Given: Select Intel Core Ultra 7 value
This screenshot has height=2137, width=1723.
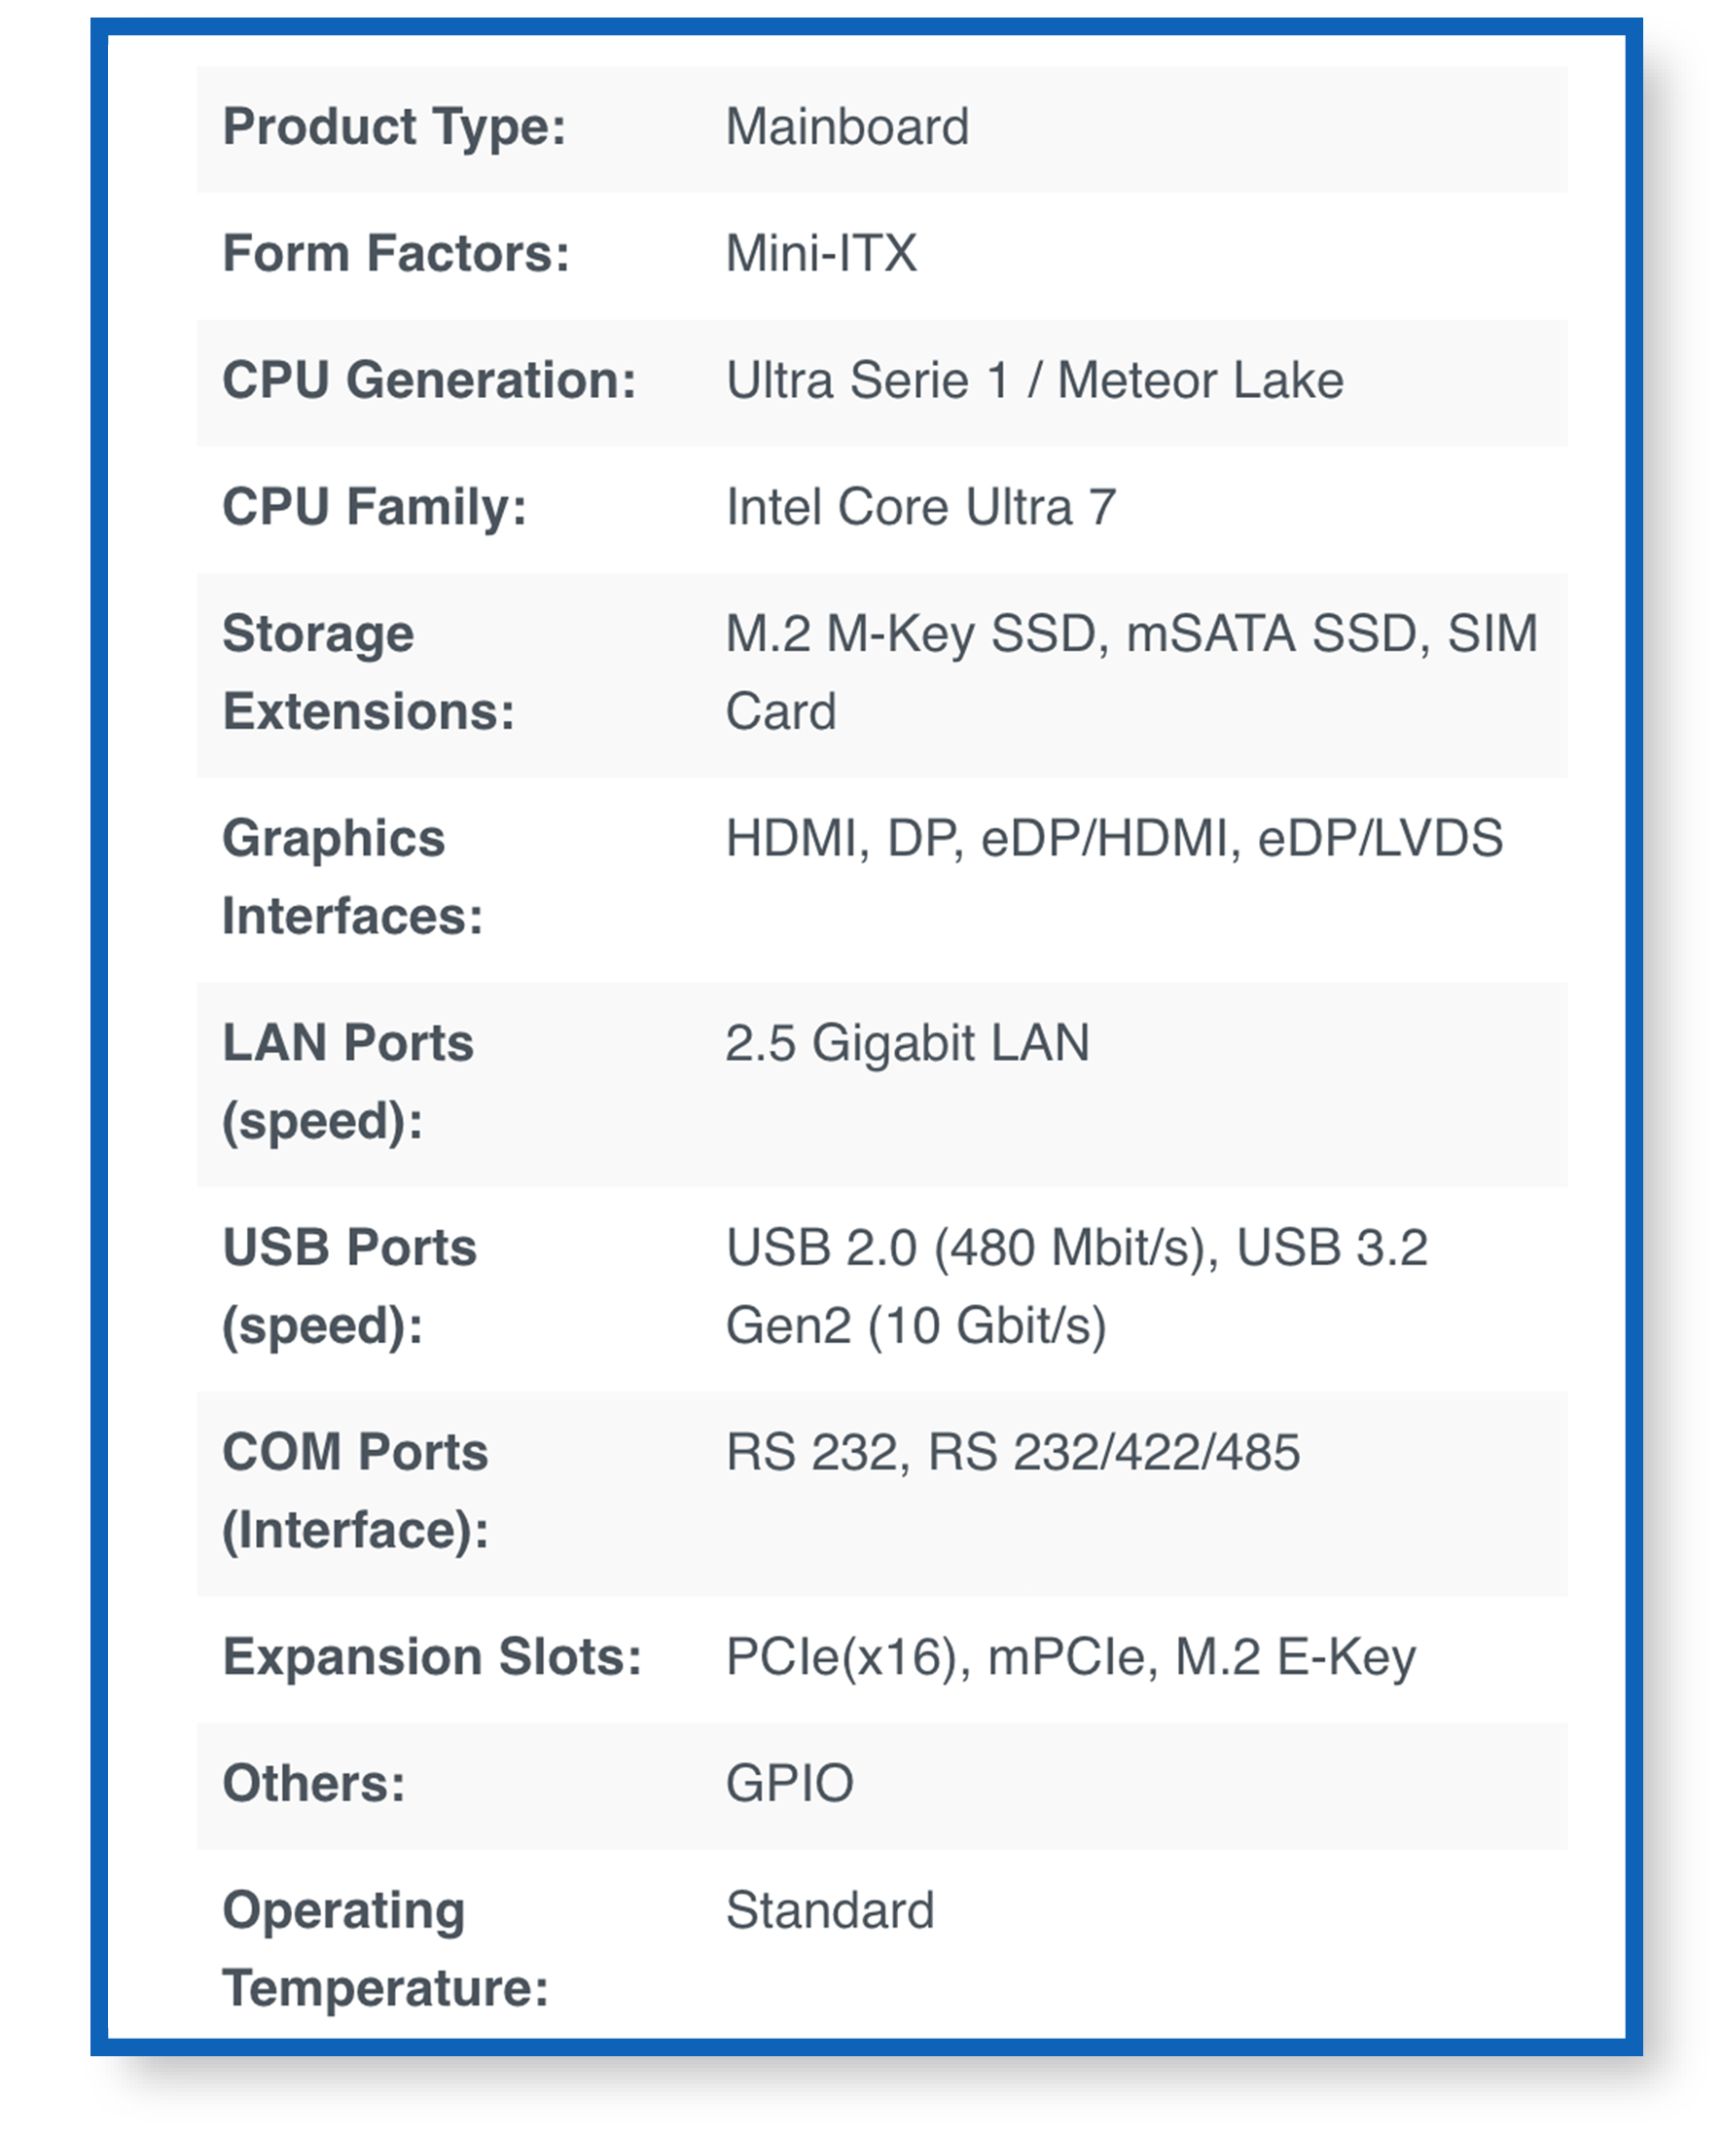Looking at the screenshot, I should (x=921, y=507).
